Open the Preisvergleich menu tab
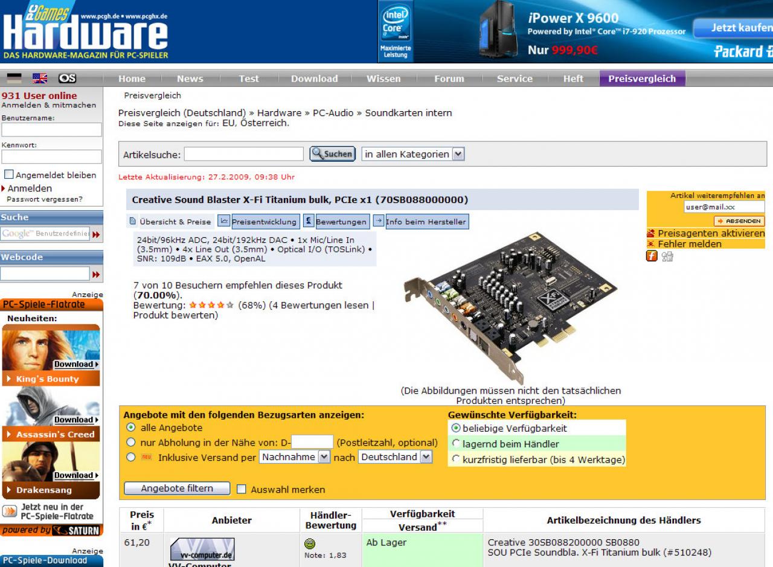 (x=643, y=78)
